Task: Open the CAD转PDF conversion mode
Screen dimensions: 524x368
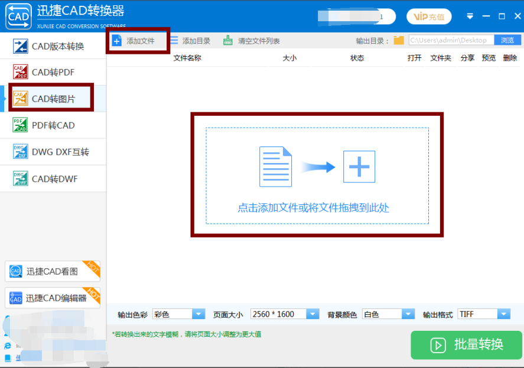Action: coord(53,72)
